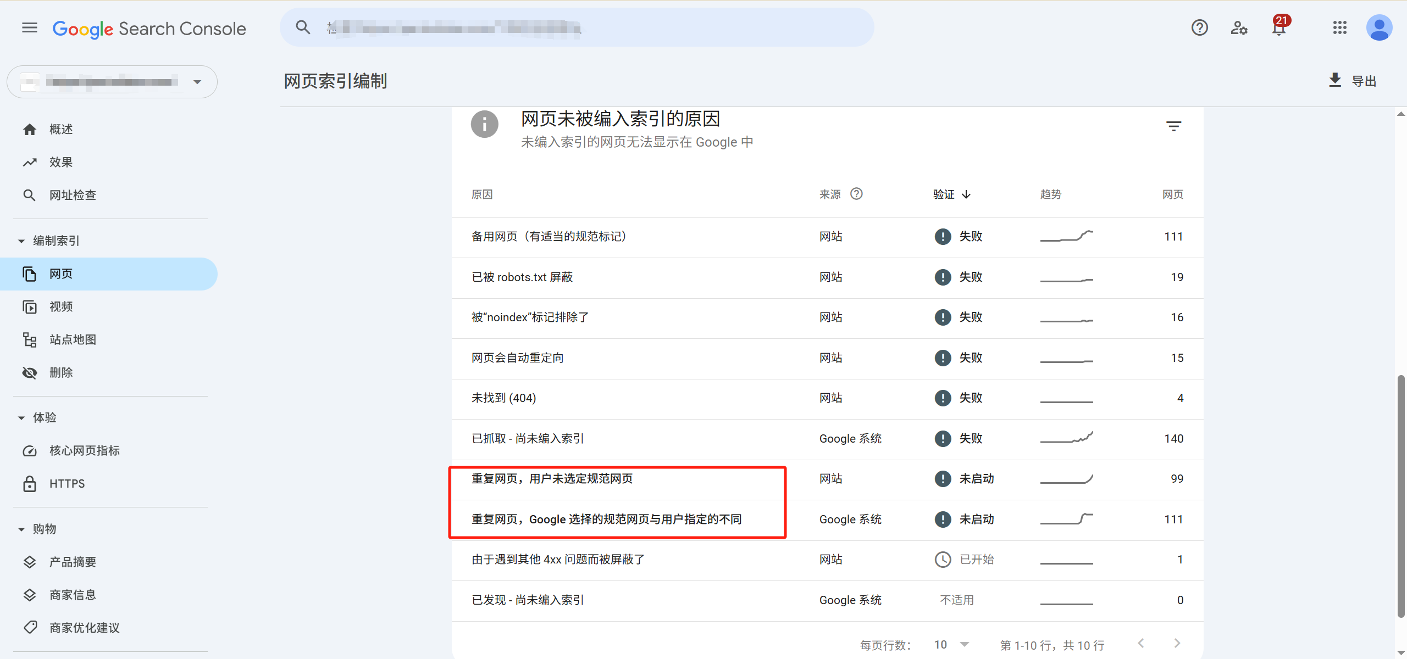This screenshot has height=659, width=1407.
Task: Open the notifications bell with 21 alerts
Action: point(1279,27)
